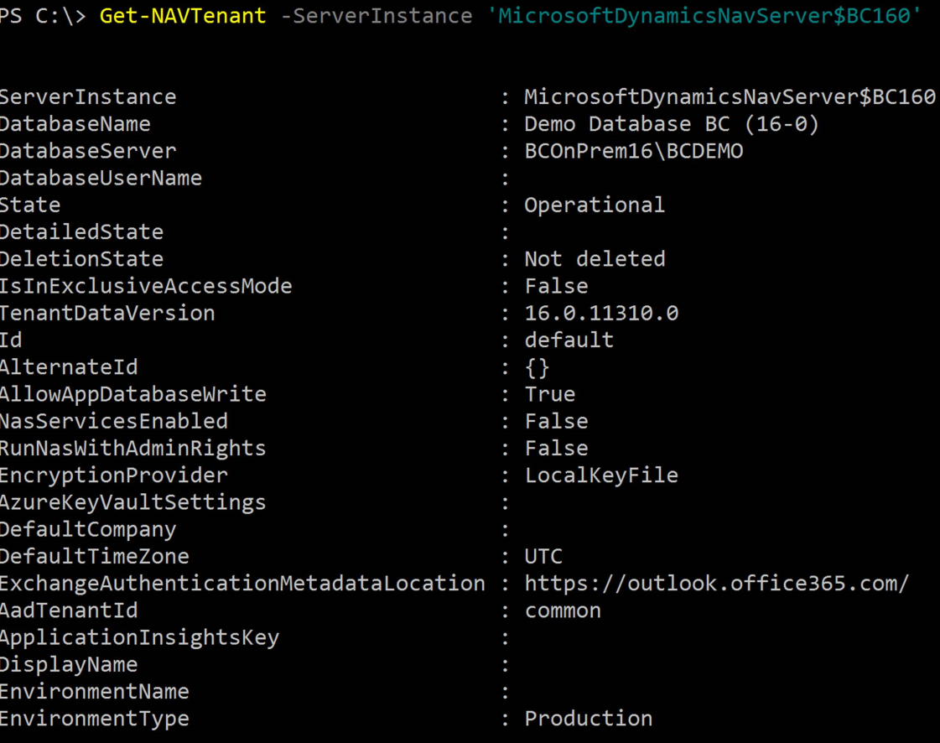
Task: Click the UTC time zone value
Action: coord(543,557)
